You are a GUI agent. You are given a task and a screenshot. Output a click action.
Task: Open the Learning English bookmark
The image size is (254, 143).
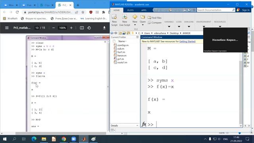94,19
